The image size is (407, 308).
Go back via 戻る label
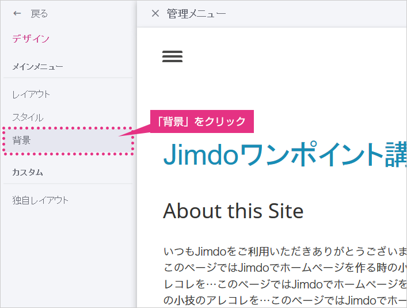[39, 13]
